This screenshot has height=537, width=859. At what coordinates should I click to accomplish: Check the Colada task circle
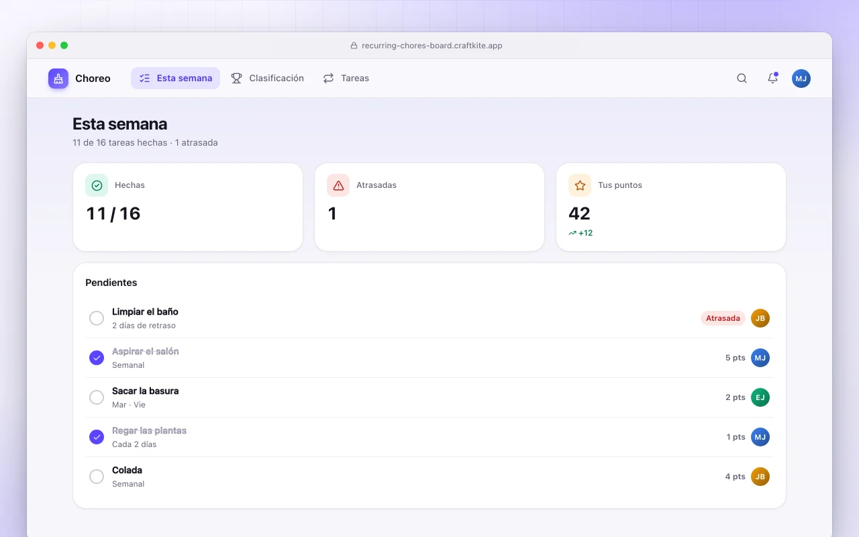(x=97, y=477)
